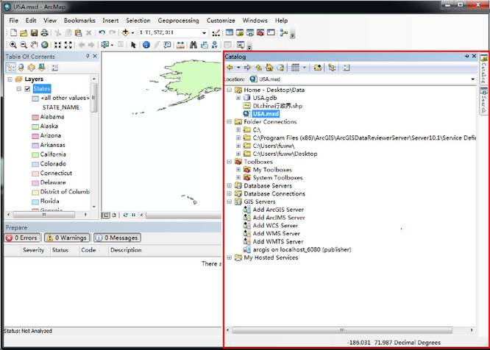Pick the Select Elements arrow tool

[x=133, y=45]
